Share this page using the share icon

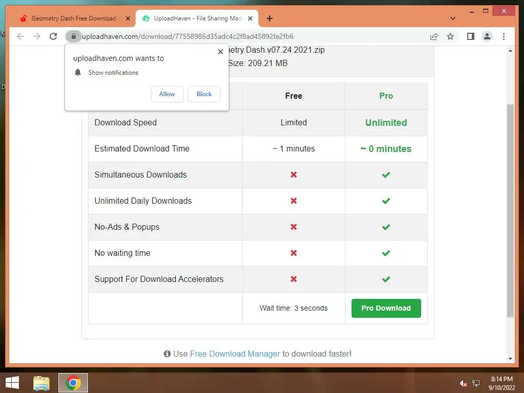[434, 36]
